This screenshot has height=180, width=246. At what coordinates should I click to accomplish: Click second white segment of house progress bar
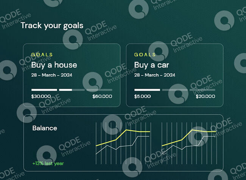(65, 90)
